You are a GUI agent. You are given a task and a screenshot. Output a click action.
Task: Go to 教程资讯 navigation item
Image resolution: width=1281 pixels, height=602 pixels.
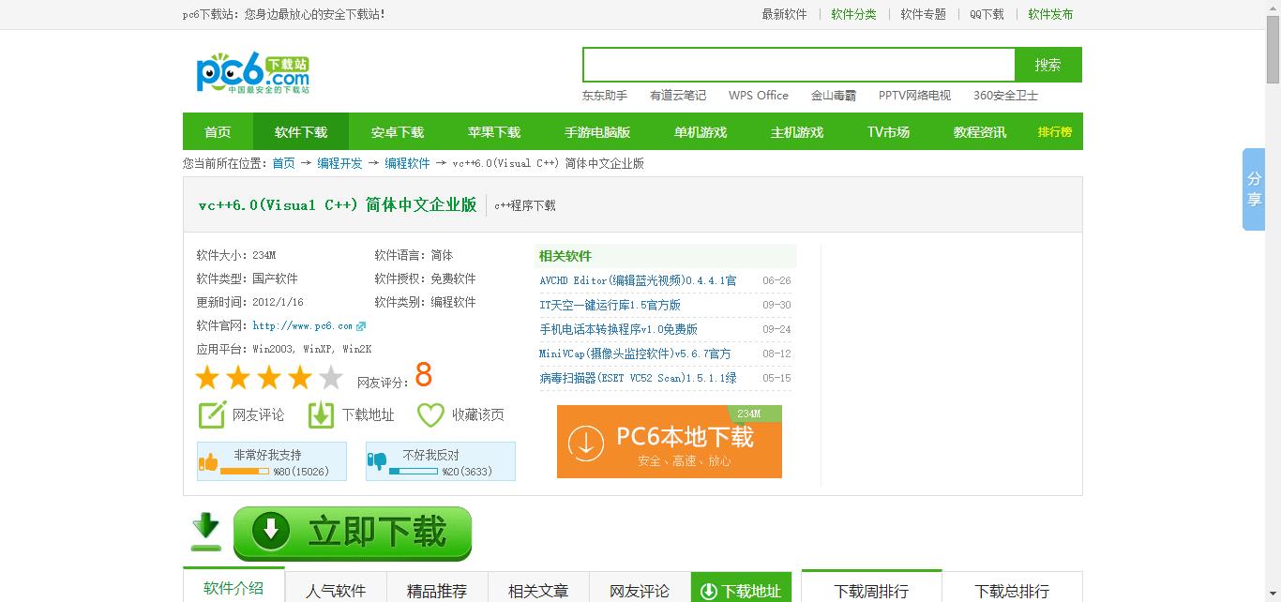coord(980,132)
